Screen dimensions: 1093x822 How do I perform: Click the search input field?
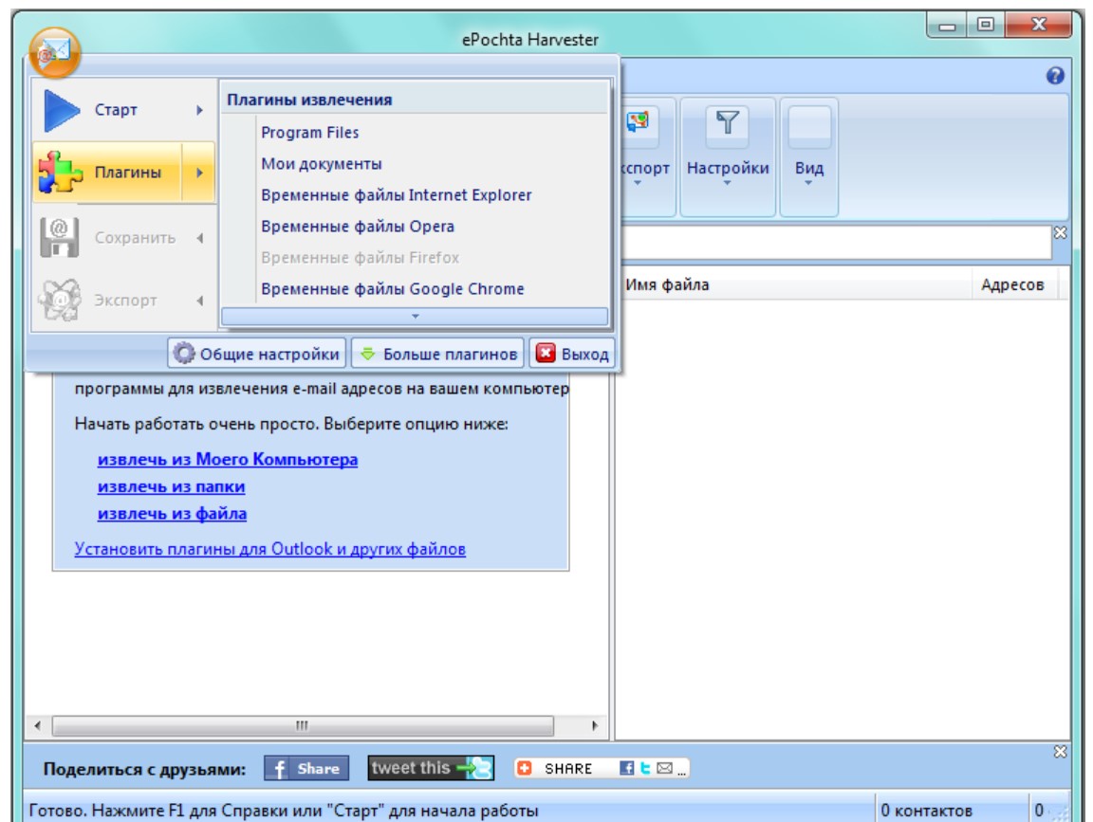(836, 244)
